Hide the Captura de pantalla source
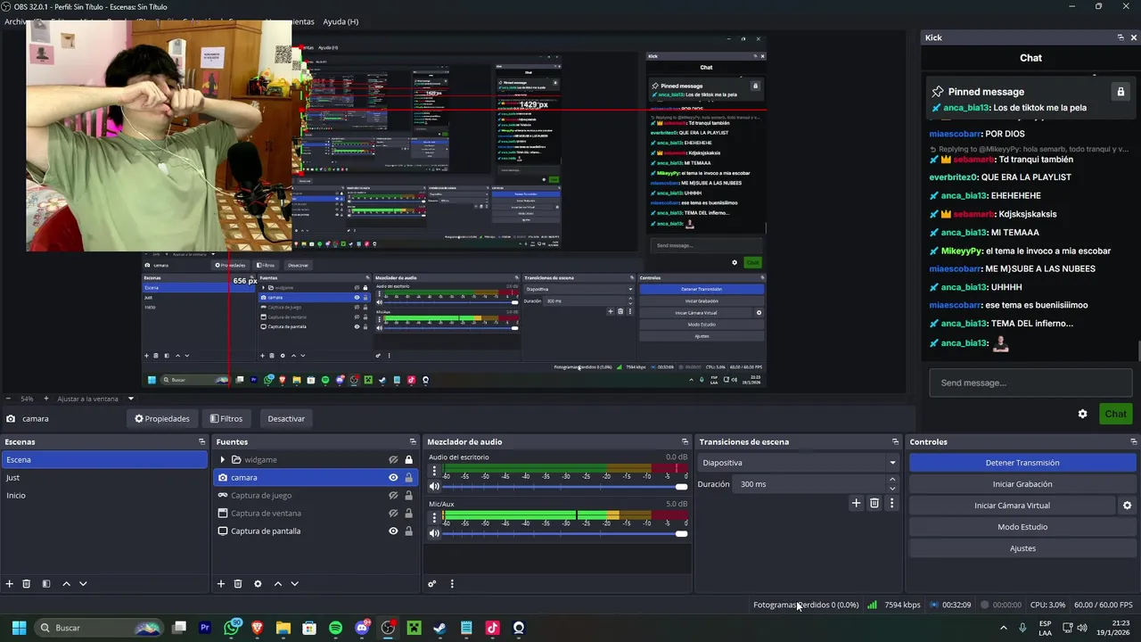 tap(393, 531)
